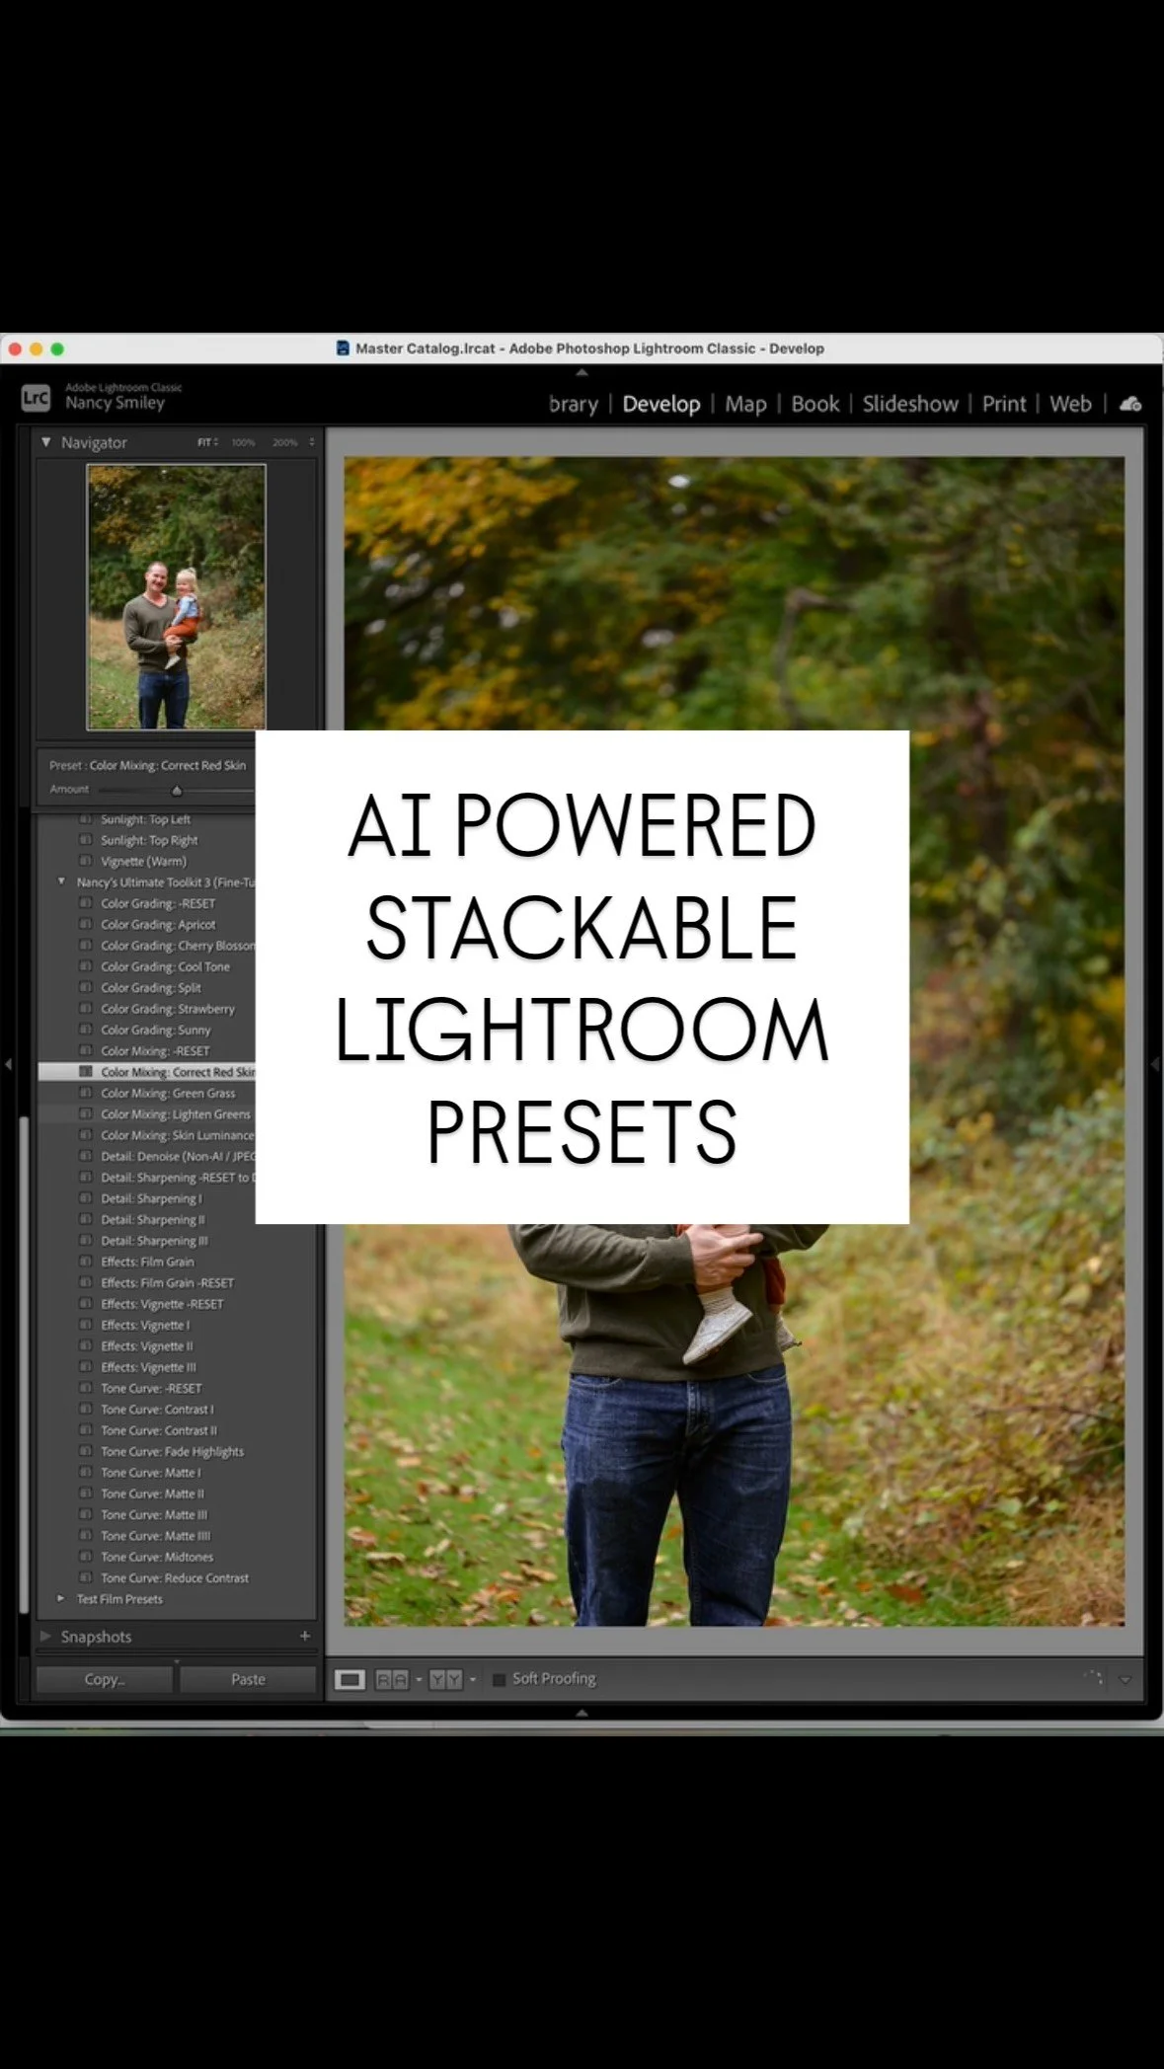Adjust the preset Amount slider handle
This screenshot has width=1164, height=2069.
tap(177, 790)
